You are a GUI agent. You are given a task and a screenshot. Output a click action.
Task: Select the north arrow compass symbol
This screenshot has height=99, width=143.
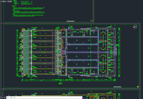click(x=135, y=27)
